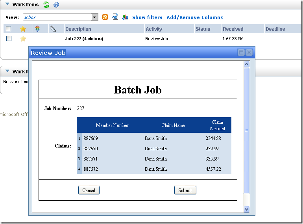Image resolution: width=303 pixels, height=224 pixels.
Task: Select member number 887669
Action: 91,138
